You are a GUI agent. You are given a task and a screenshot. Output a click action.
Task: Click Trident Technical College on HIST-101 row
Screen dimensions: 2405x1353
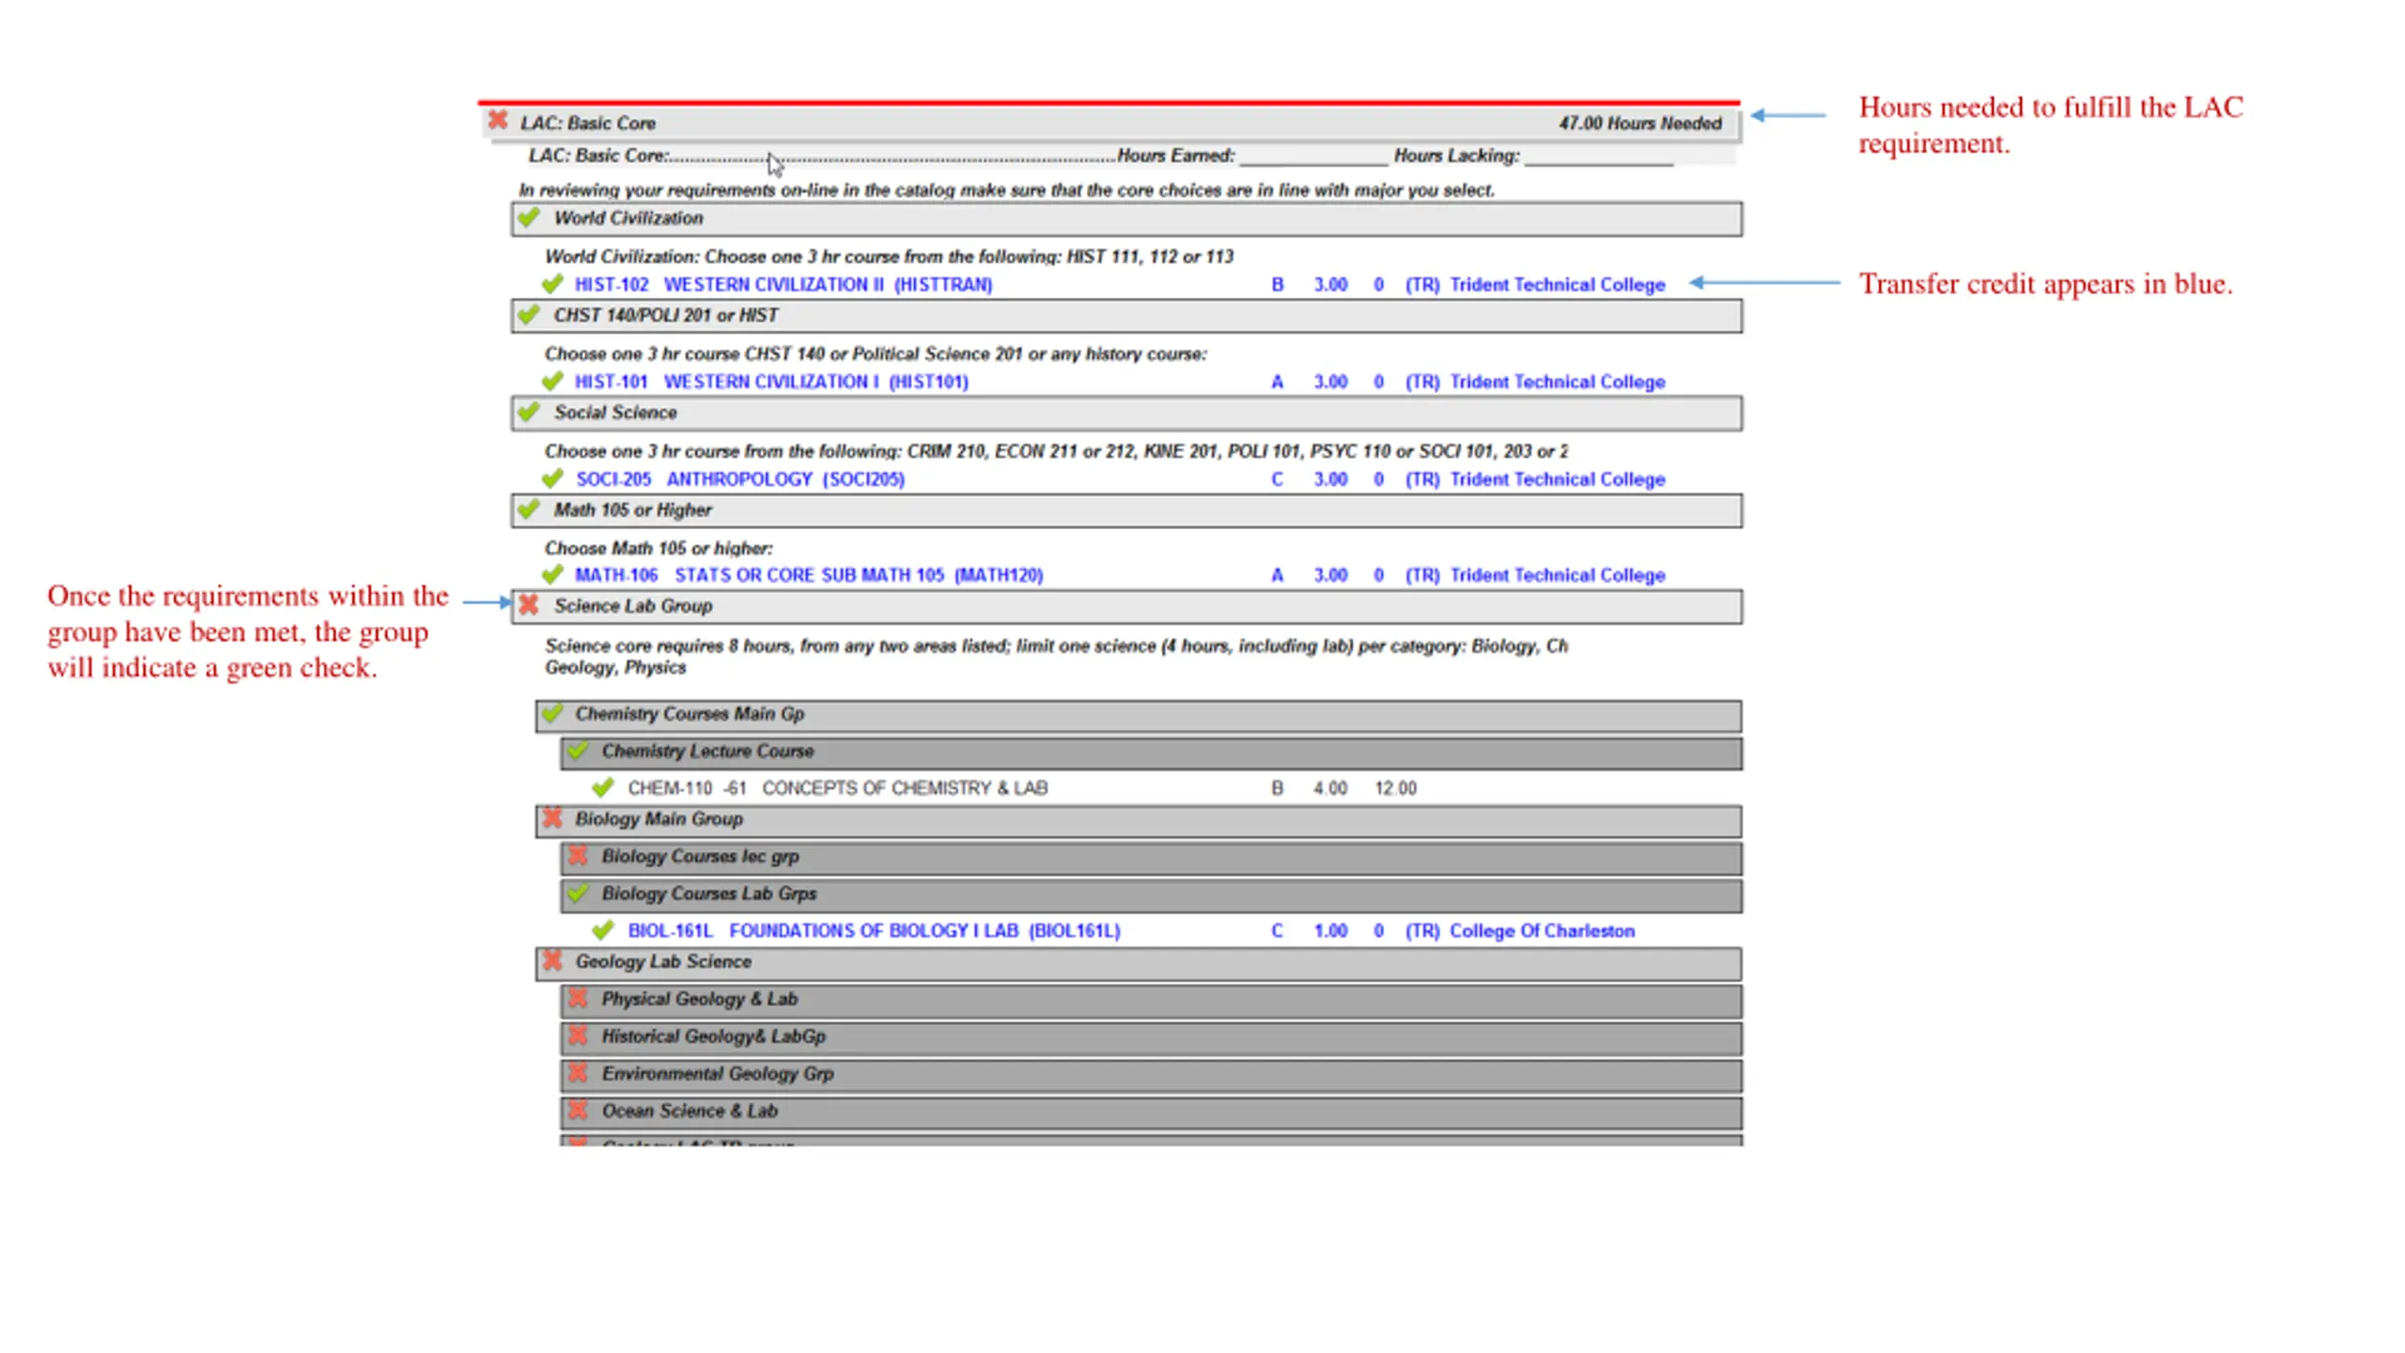click(1558, 381)
